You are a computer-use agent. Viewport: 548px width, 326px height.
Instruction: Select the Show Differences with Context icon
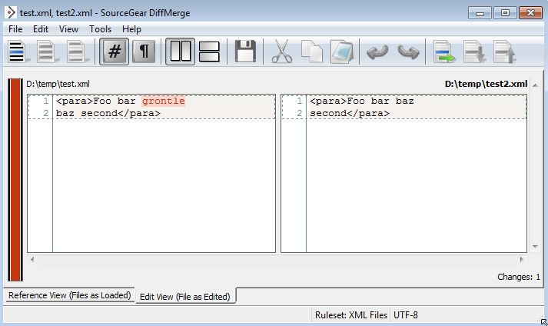pos(77,52)
